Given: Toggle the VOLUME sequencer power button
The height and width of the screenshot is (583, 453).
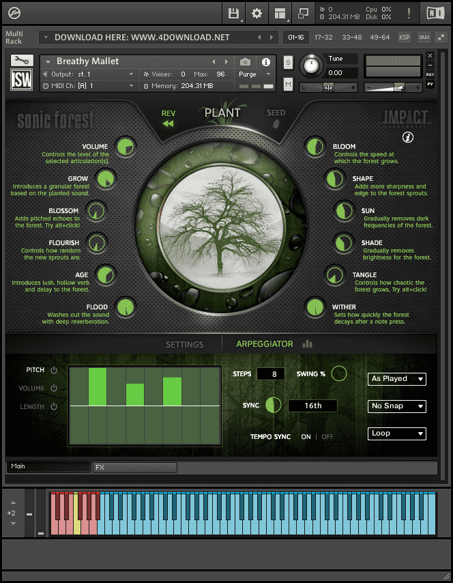Looking at the screenshot, I should click(x=54, y=388).
